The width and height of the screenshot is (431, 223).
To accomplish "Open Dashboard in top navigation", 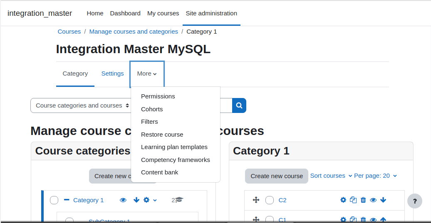I will [125, 13].
